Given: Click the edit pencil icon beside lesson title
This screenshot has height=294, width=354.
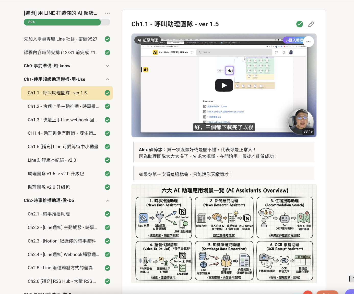Looking at the screenshot, I should point(311,24).
